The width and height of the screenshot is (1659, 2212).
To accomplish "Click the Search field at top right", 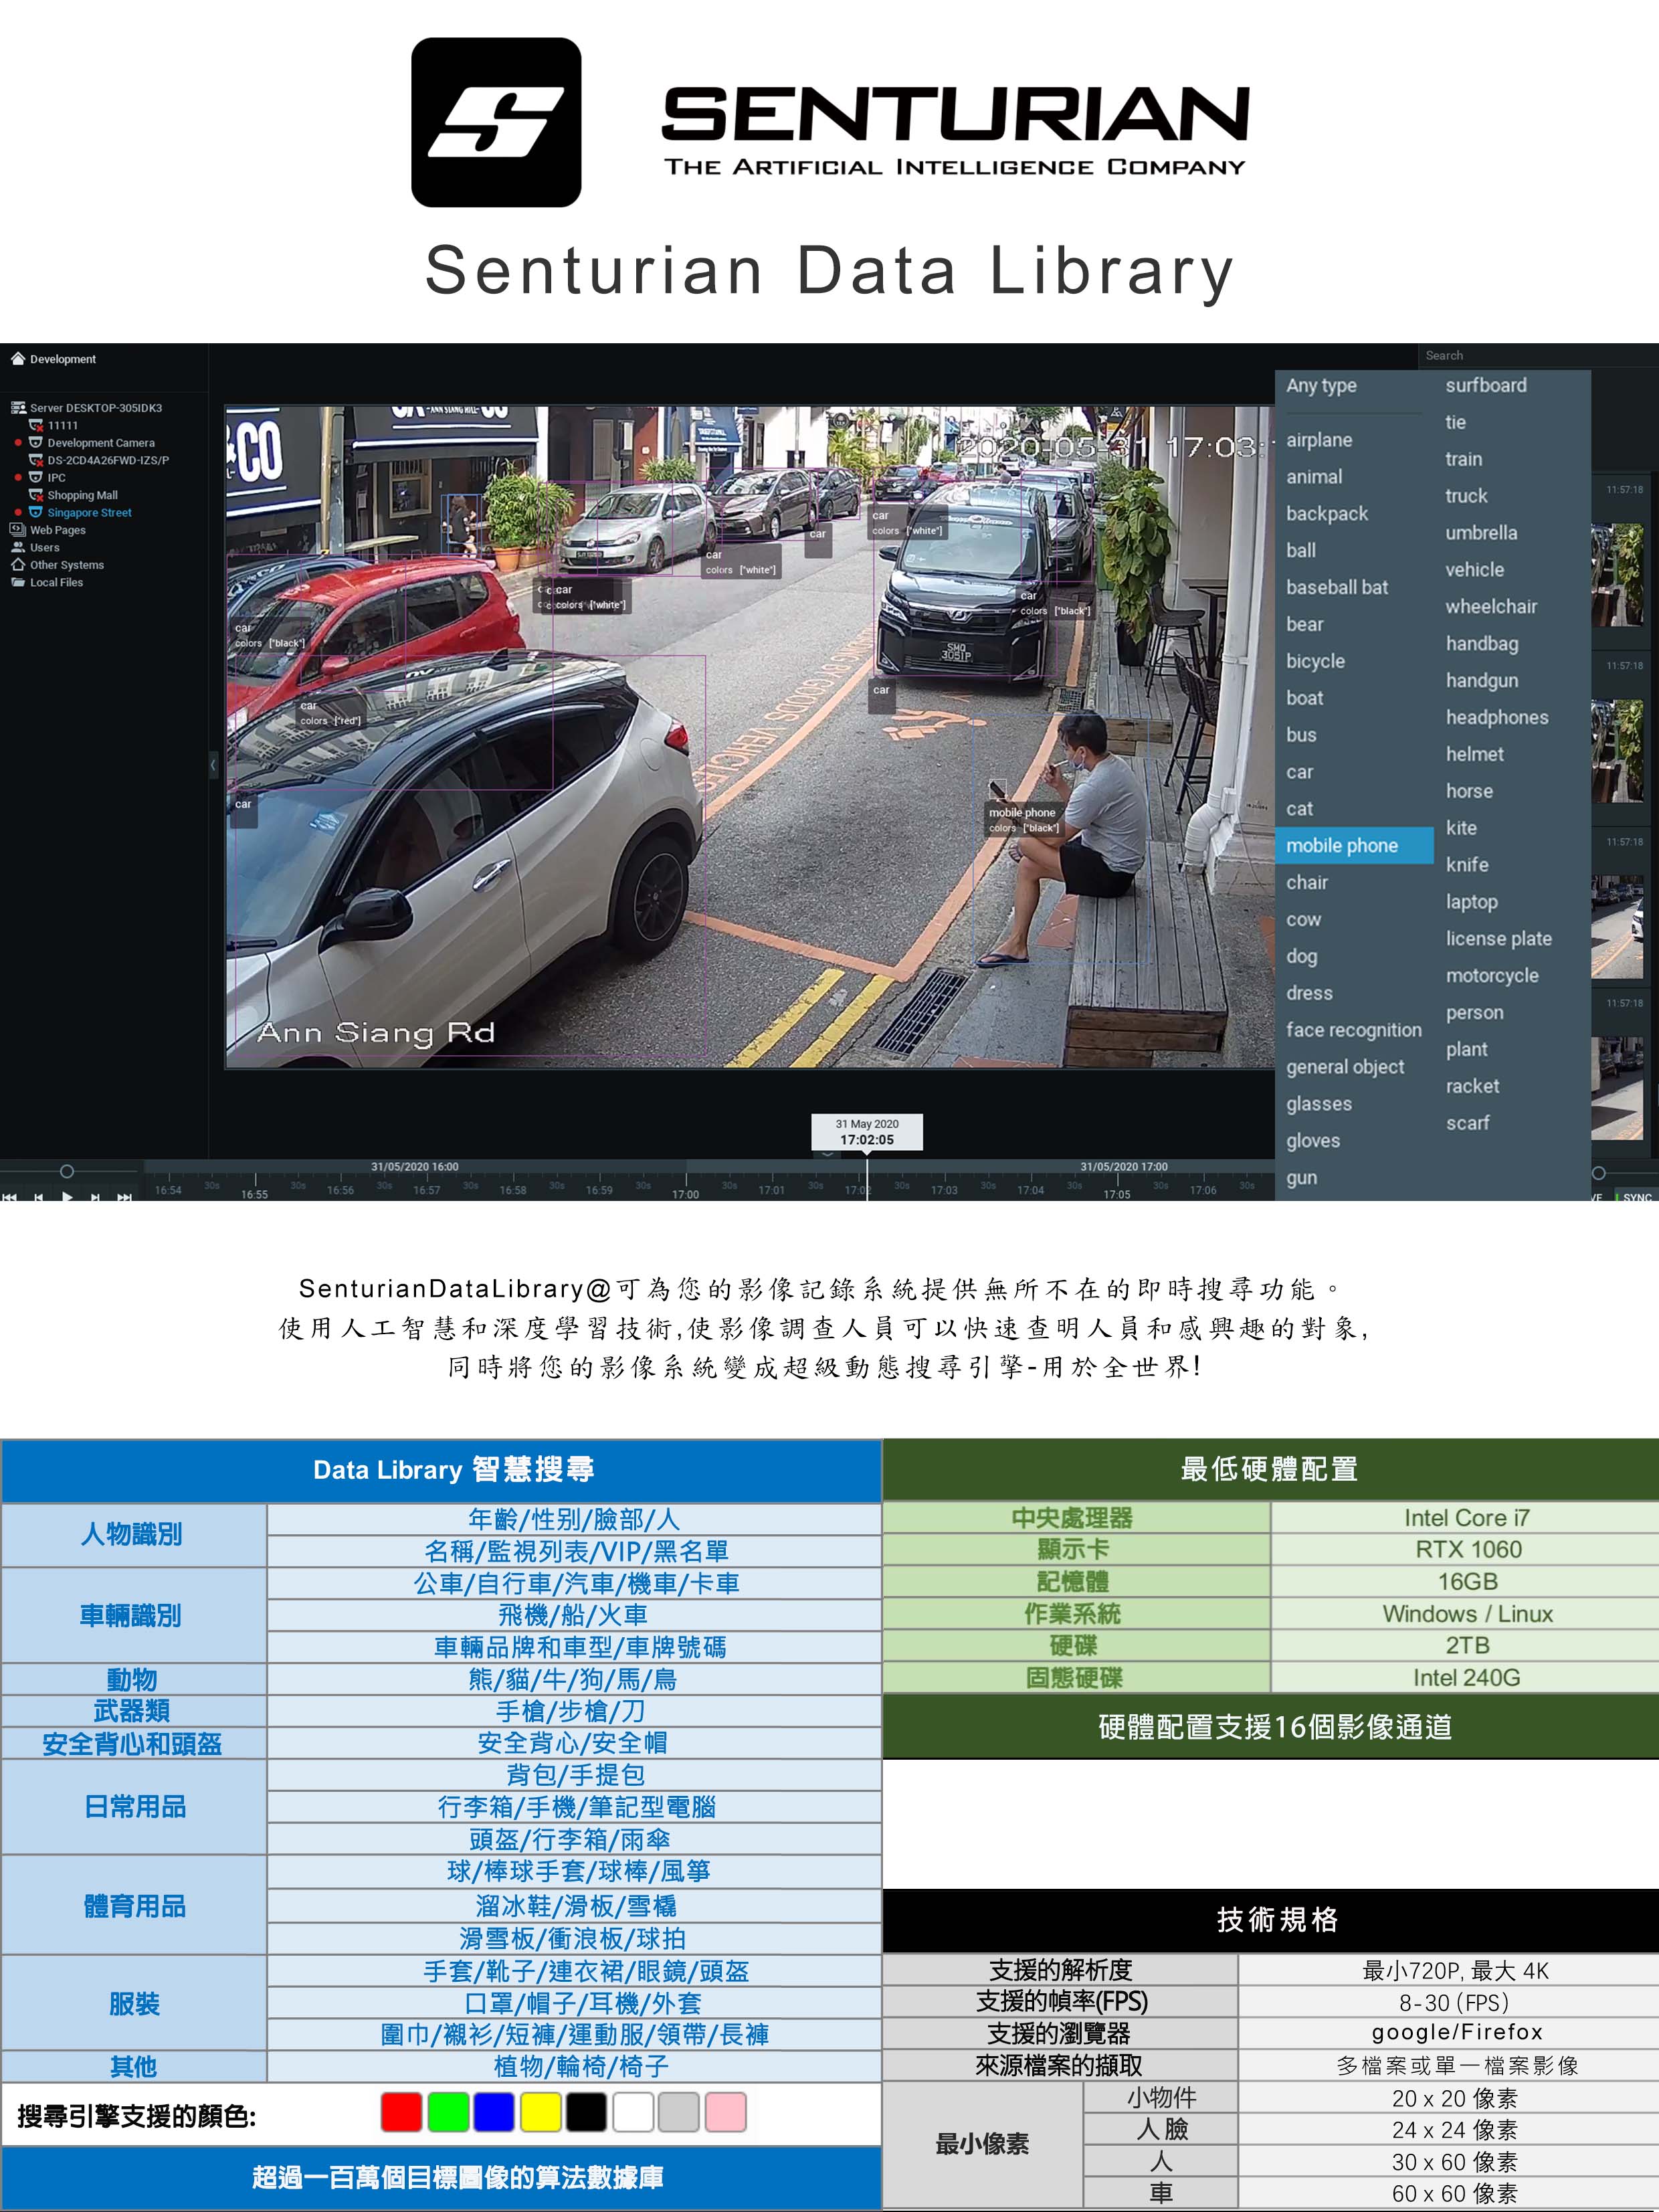I will pos(1538,355).
